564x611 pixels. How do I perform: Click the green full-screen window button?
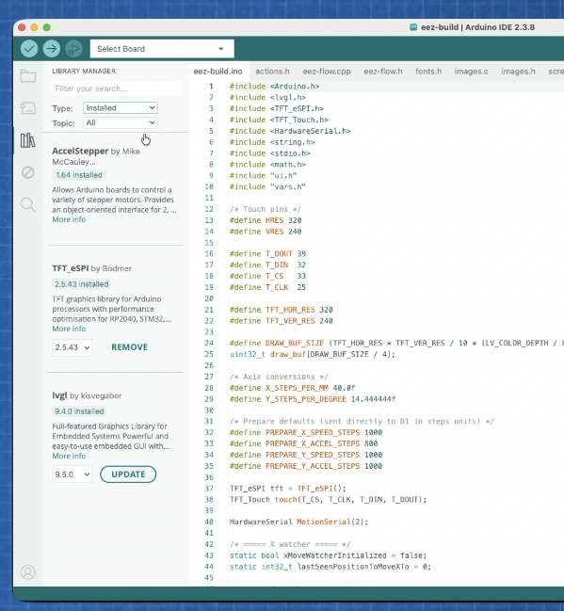(47, 27)
